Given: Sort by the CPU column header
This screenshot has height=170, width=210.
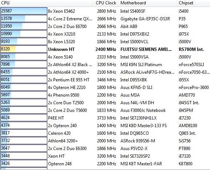Looking at the screenshot, I should [x=46, y=3].
